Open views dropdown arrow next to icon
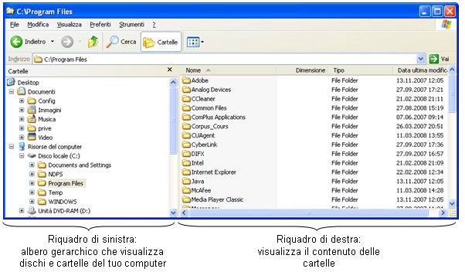 202,43
